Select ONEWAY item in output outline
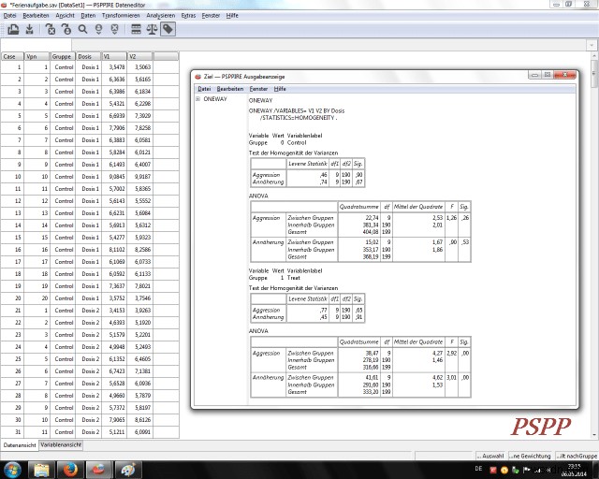 pyautogui.click(x=215, y=99)
